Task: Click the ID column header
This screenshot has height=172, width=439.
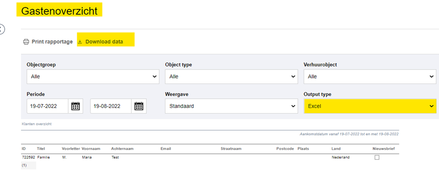Action: 23,148
